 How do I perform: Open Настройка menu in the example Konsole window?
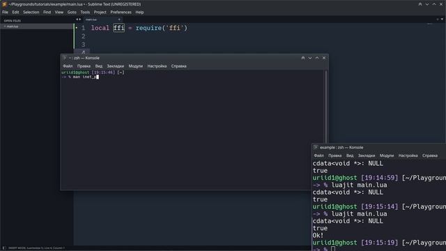[408, 155]
